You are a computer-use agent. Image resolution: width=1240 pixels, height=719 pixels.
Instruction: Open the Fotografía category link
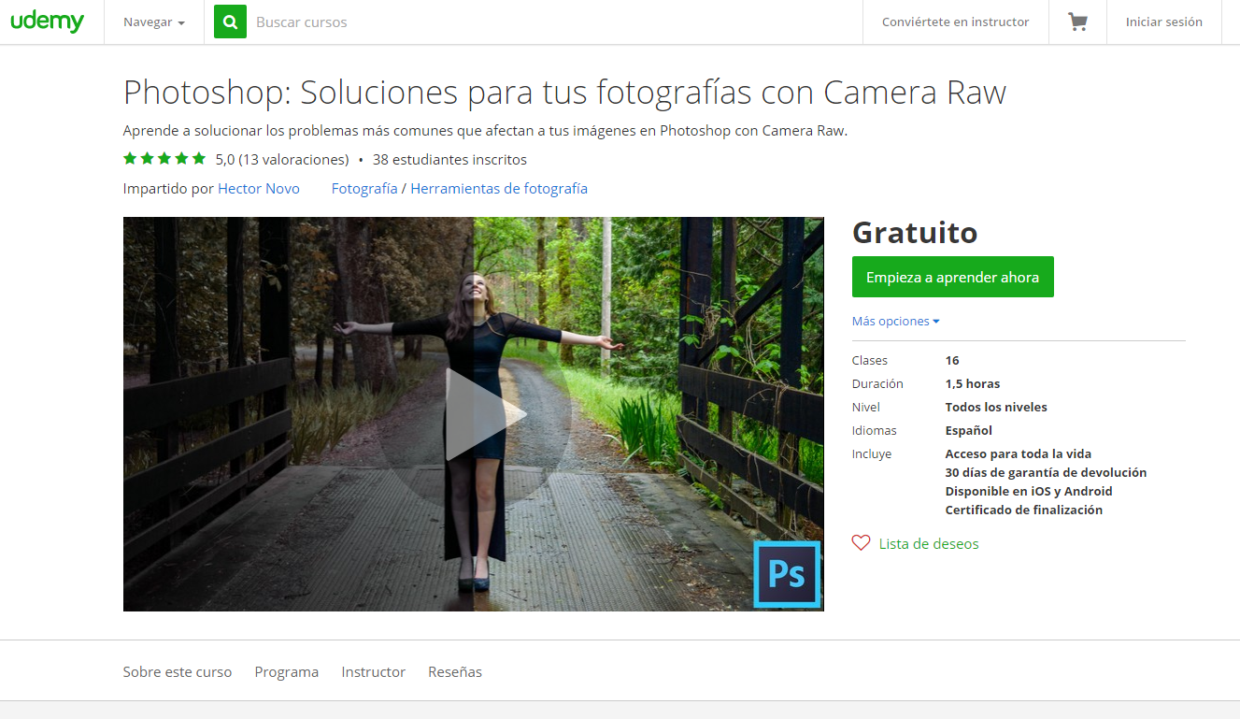click(x=364, y=188)
